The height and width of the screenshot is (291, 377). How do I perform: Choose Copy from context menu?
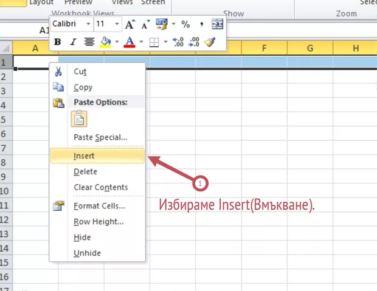click(x=97, y=87)
